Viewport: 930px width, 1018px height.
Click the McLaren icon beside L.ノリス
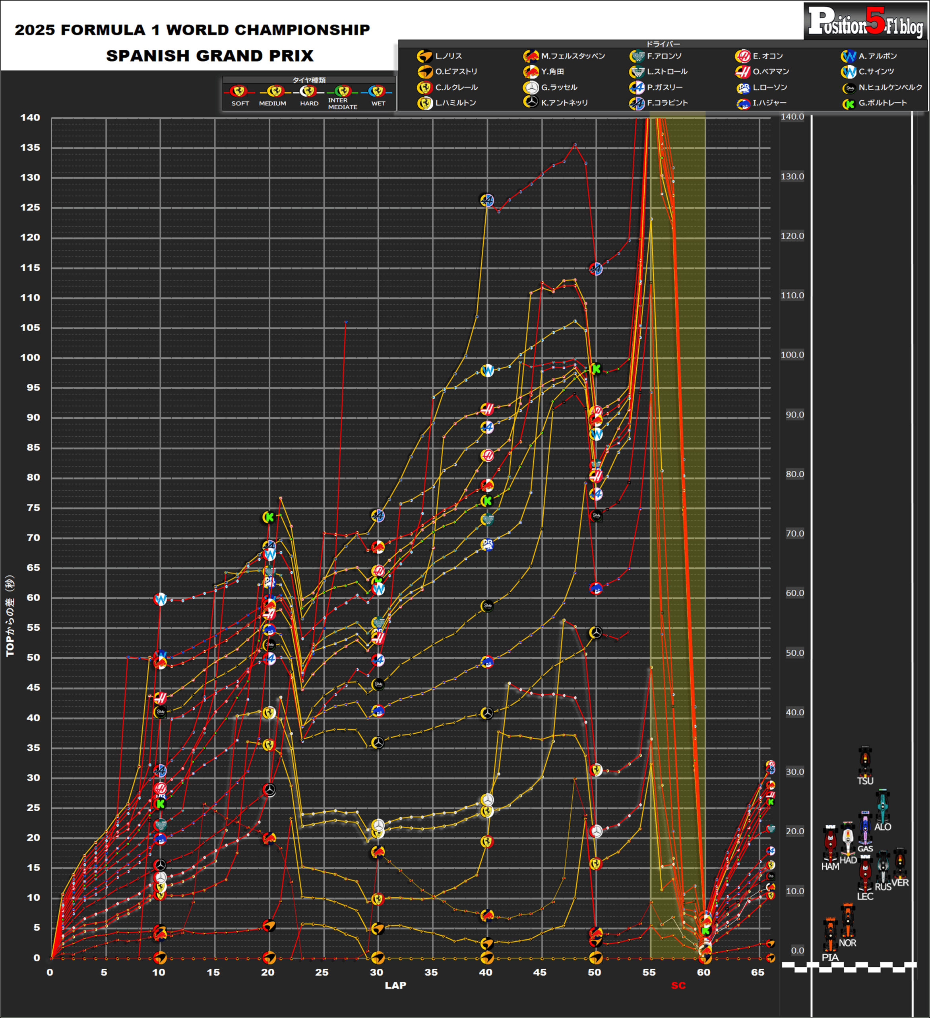point(425,56)
